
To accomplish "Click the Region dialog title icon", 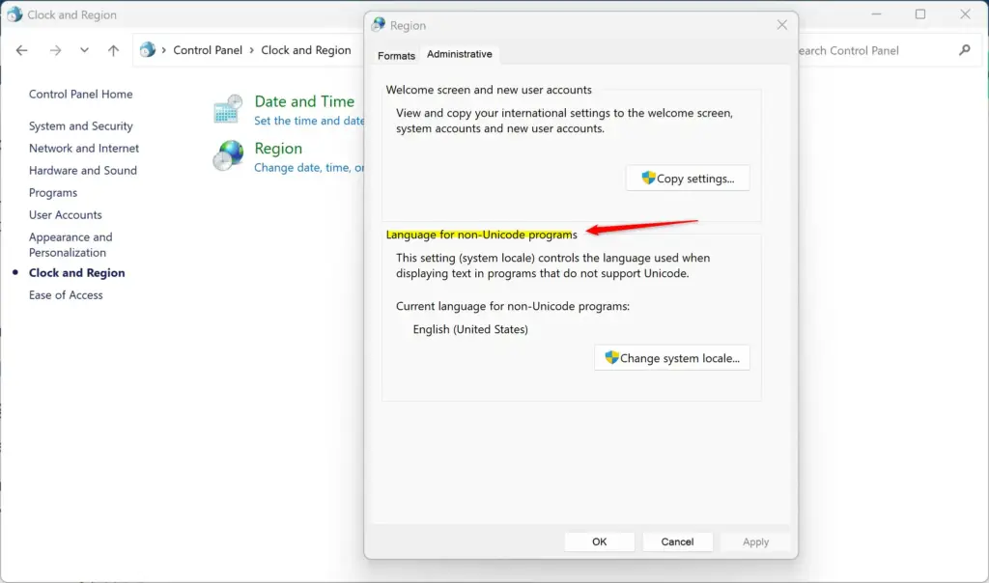I will [379, 24].
